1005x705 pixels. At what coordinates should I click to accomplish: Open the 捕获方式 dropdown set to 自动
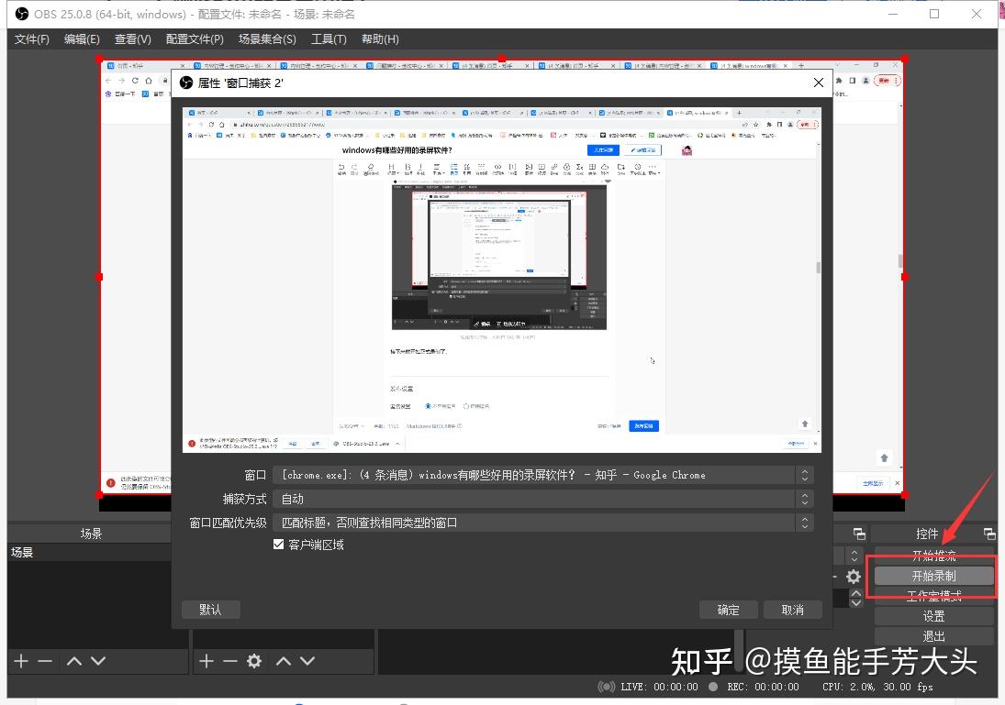click(x=543, y=499)
